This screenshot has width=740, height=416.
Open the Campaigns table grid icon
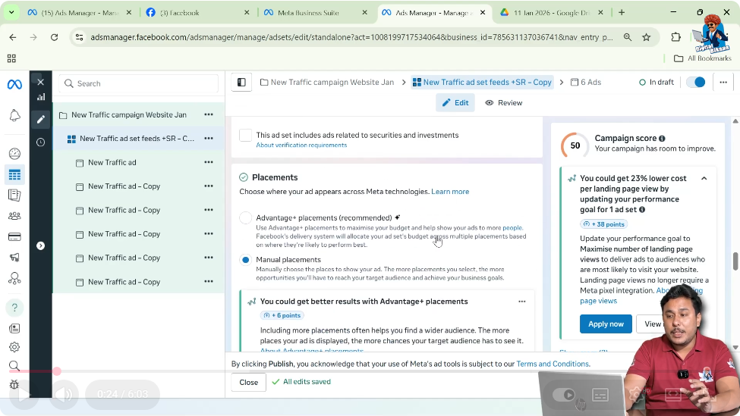coord(14,174)
